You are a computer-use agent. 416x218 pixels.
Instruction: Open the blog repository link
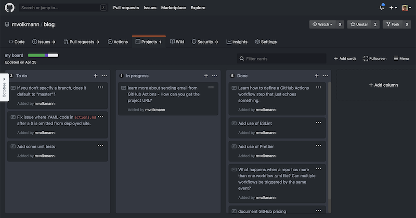pos(49,24)
